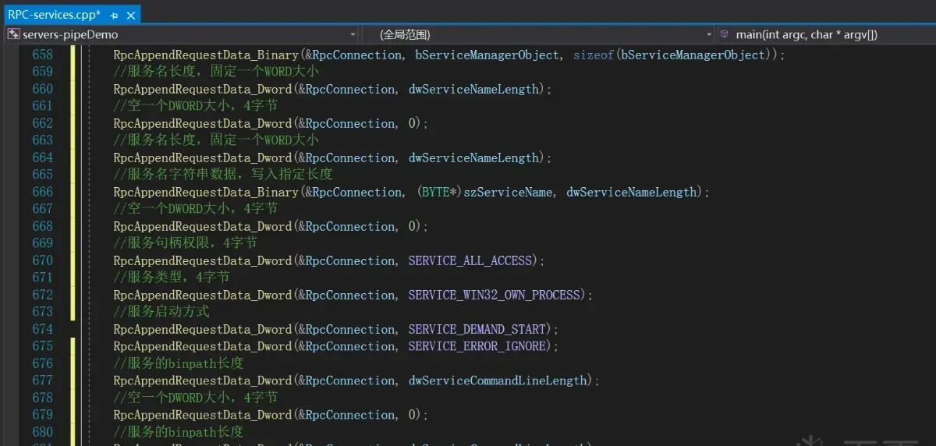Click line number 658 in the gutter
This screenshot has width=936, height=446.
coord(43,55)
